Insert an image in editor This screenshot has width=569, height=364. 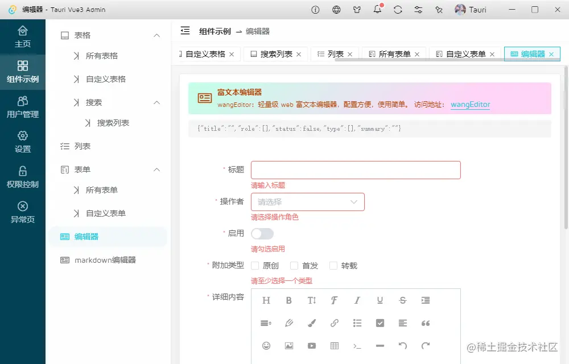pyautogui.click(x=289, y=346)
